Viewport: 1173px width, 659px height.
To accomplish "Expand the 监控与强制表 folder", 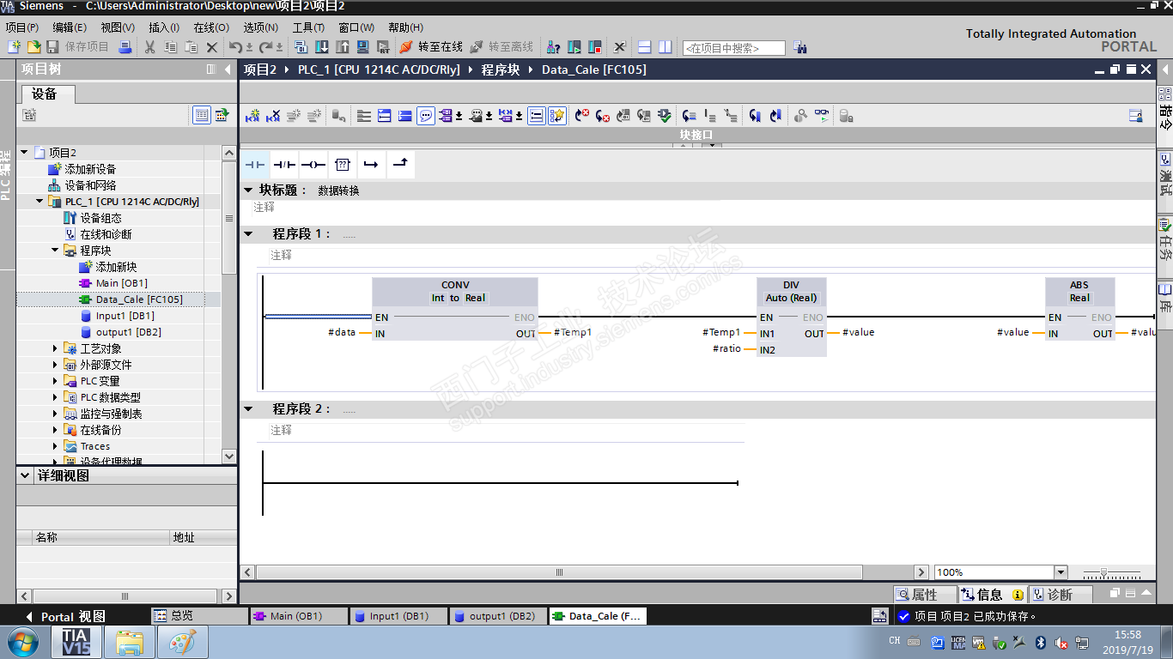I will tap(56, 414).
